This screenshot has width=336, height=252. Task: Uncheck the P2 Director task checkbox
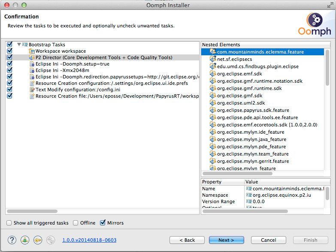(9, 57)
